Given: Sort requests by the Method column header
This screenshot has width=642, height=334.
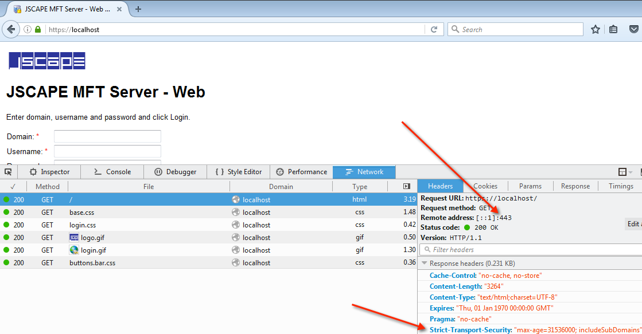Looking at the screenshot, I should pos(48,186).
